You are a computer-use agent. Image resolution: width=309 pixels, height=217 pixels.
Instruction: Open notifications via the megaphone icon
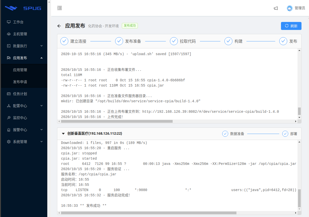tap(276, 8)
